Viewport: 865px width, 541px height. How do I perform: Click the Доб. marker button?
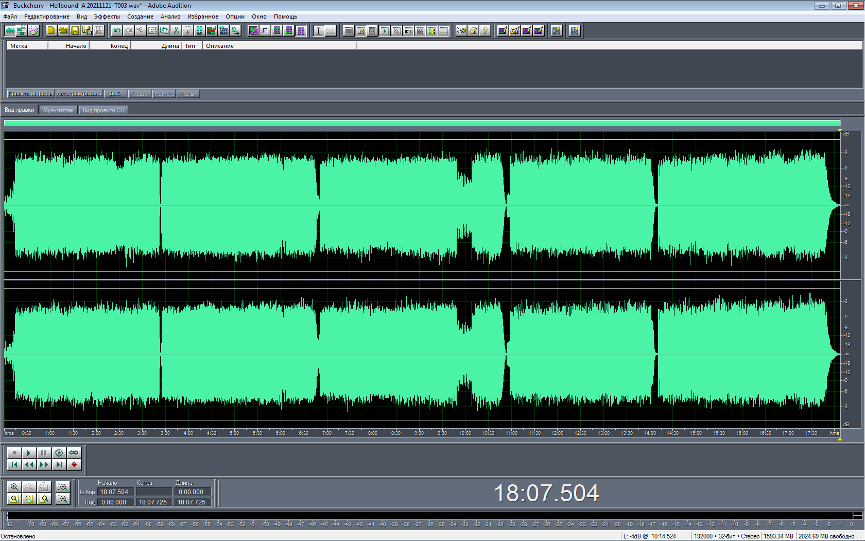click(x=115, y=94)
